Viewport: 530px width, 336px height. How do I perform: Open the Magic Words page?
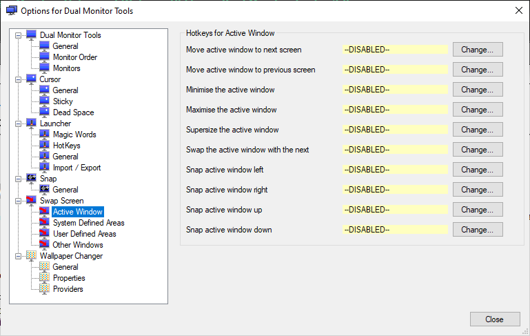74,135
